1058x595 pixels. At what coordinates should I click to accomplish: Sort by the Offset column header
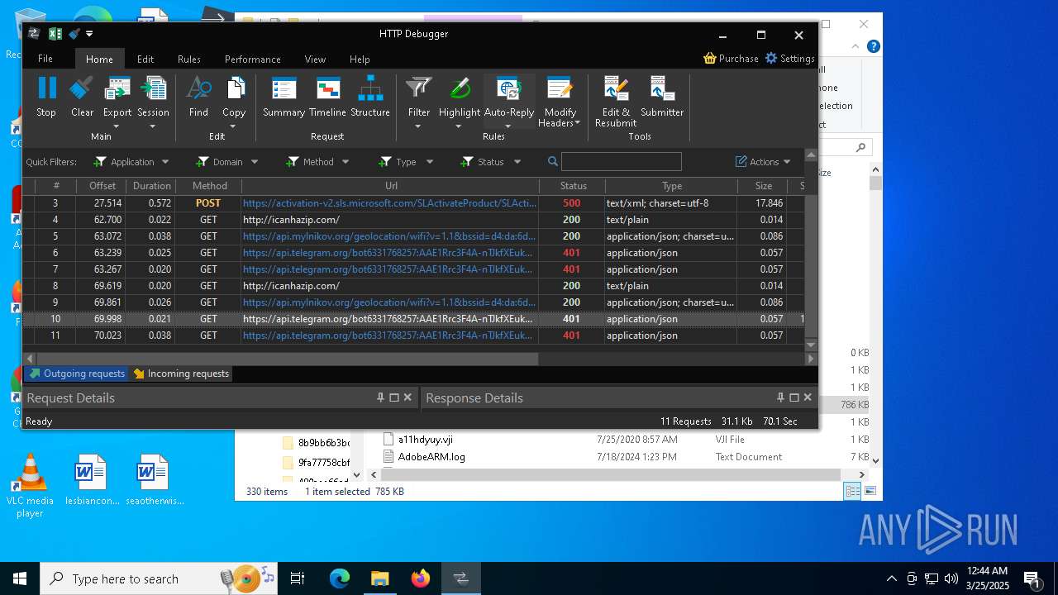[103, 186]
